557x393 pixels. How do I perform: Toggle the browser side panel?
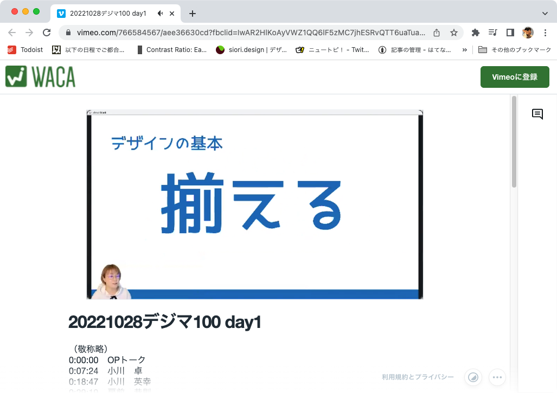pos(510,33)
